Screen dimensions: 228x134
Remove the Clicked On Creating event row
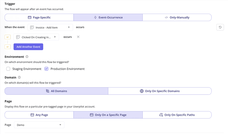coord(78,37)
